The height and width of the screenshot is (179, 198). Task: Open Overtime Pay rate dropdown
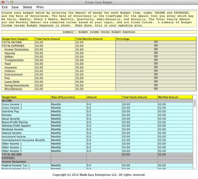[x=69, y=111]
